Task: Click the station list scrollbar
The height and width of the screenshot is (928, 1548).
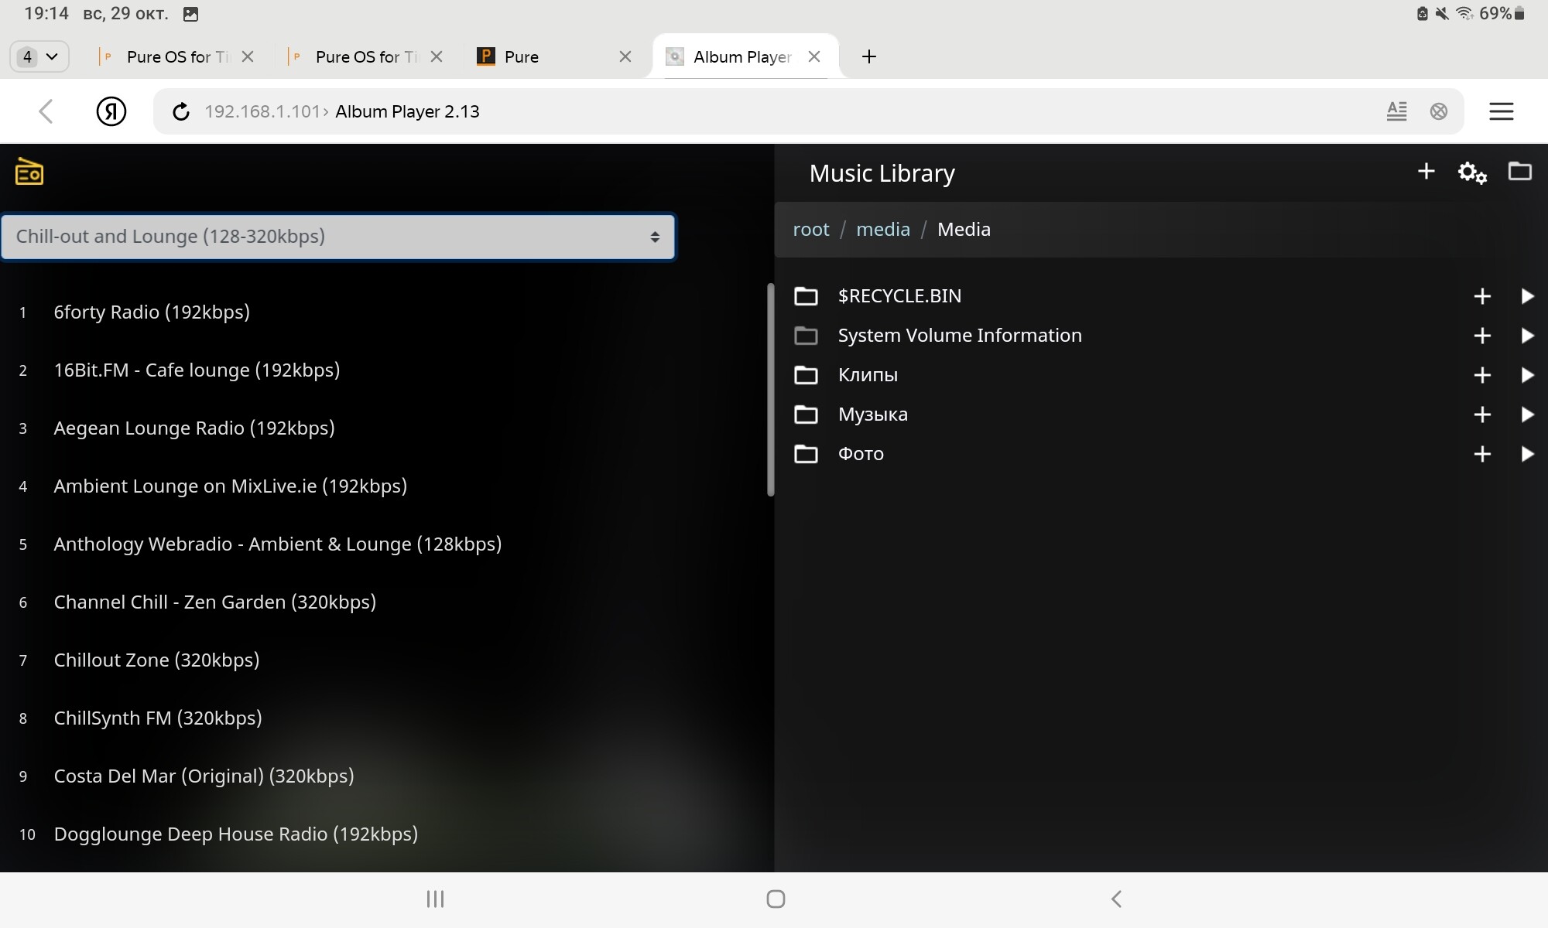Action: coord(770,391)
